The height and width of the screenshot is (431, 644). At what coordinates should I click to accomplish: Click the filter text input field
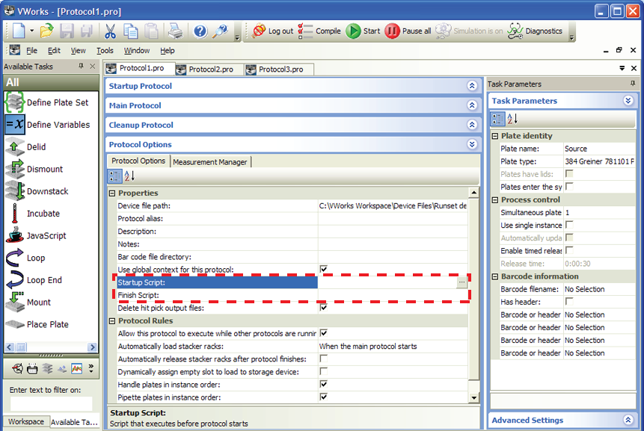point(51,403)
